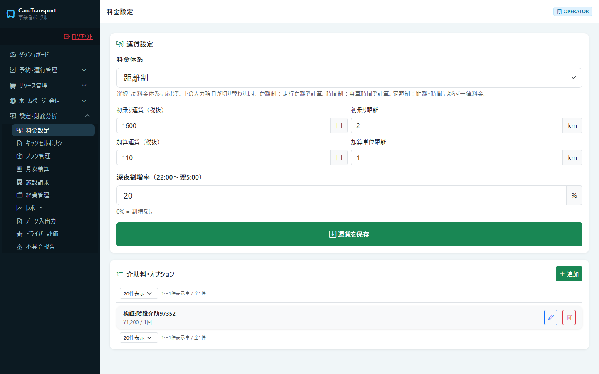599x374 pixels.
Task: Click the 追加 button
Action: [569, 274]
